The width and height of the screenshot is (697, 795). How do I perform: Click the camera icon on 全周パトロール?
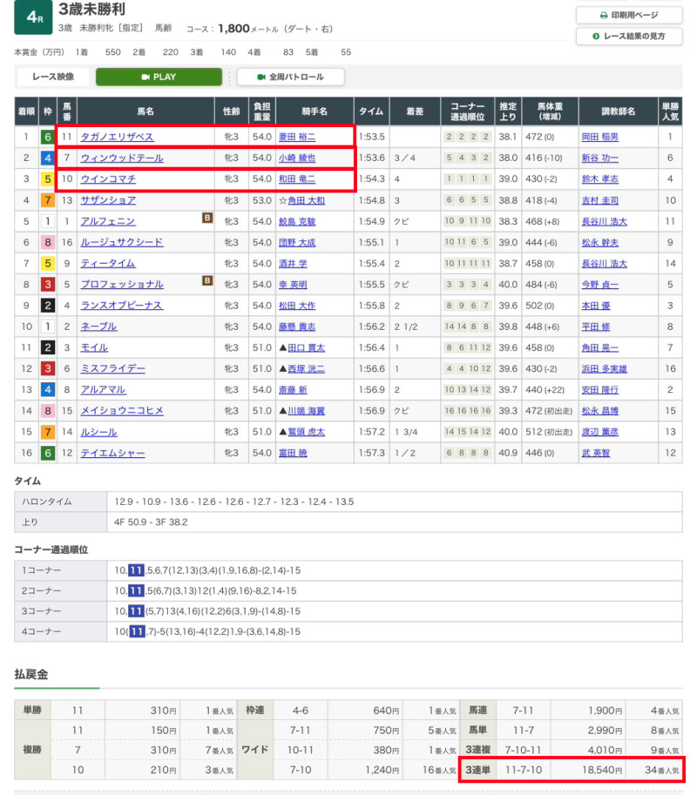tap(261, 77)
